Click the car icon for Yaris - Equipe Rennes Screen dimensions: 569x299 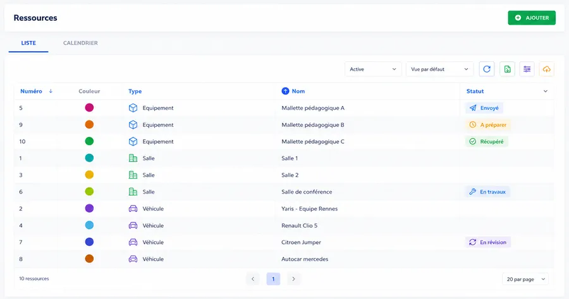click(133, 209)
